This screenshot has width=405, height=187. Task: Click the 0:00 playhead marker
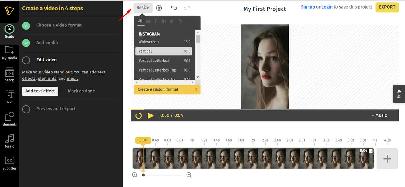(x=143, y=140)
